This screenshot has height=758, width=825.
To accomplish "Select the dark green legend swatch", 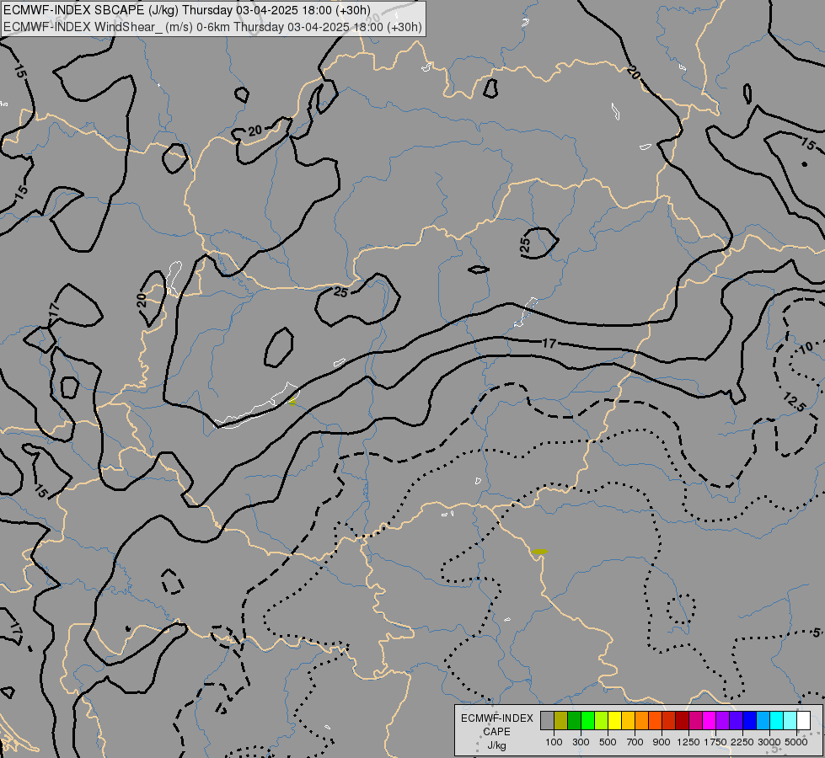I will click(574, 721).
